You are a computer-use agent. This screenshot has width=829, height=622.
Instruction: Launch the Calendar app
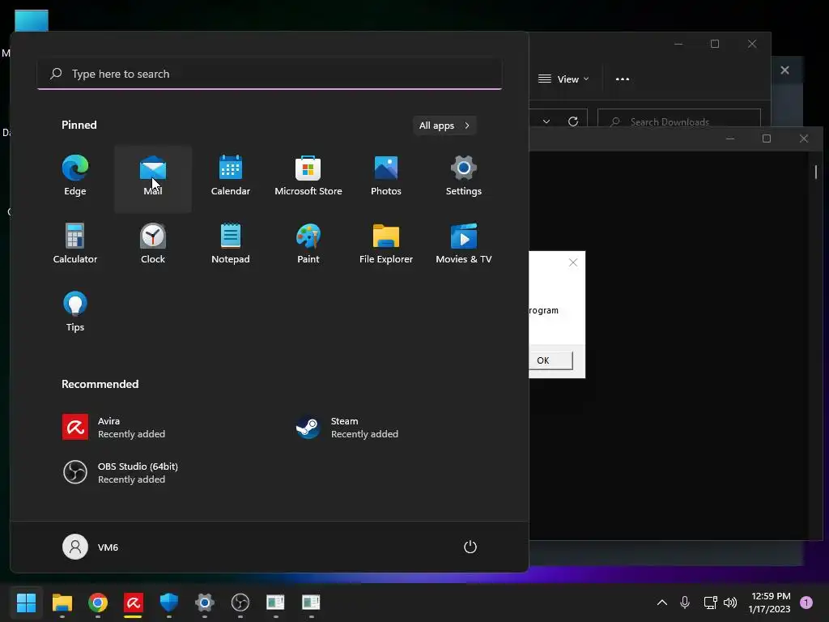tap(231, 176)
